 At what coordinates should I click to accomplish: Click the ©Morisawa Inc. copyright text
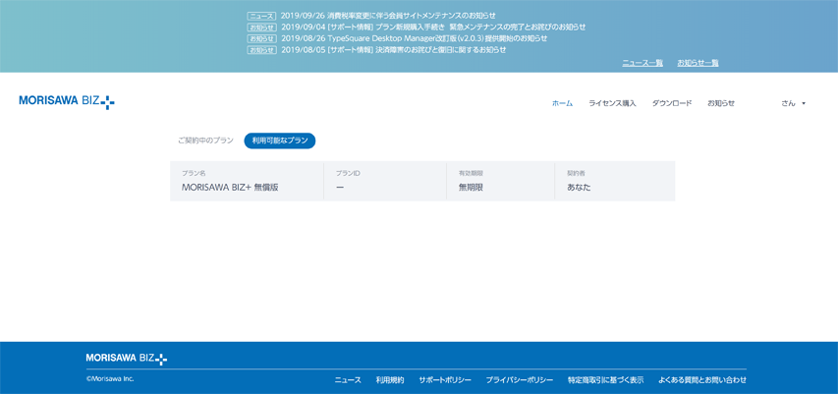click(x=110, y=378)
